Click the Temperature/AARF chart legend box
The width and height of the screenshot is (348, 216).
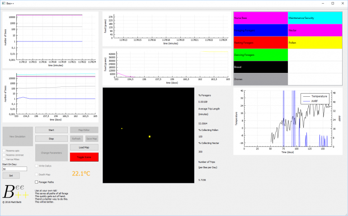pos(315,99)
